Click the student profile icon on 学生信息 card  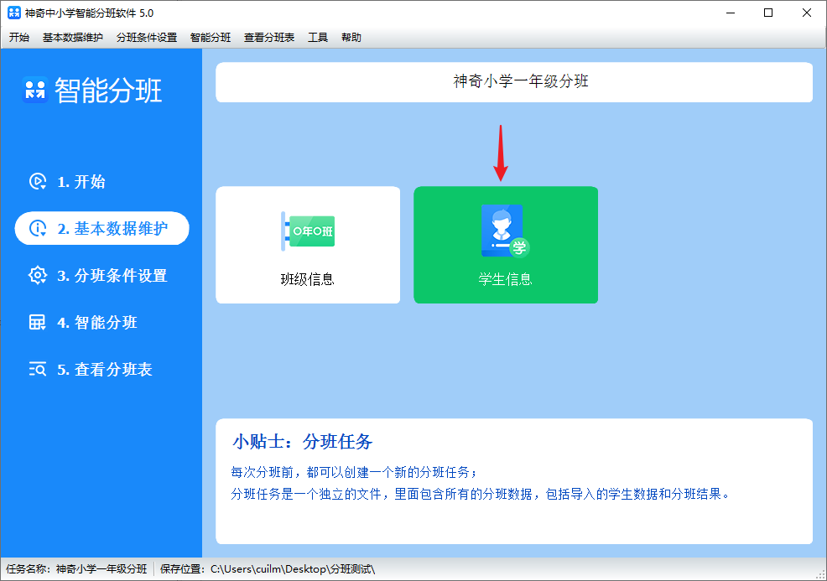[x=505, y=231]
